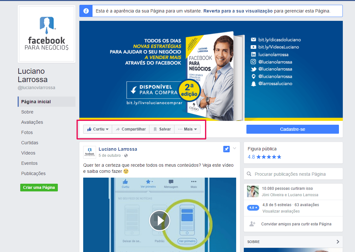Open Publicações in the sidebar
Viewport: 355px width, 252px height.
[x=33, y=173]
